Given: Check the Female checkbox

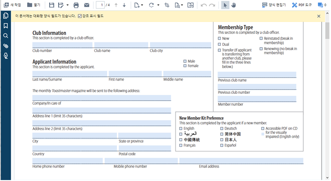Looking at the screenshot, I should coord(185,66).
